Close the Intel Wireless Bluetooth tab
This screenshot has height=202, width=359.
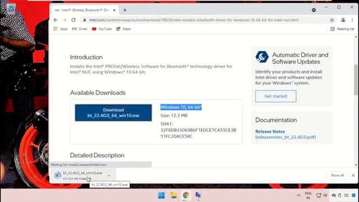tap(114, 10)
